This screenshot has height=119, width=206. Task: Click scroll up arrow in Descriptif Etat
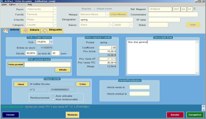(197, 42)
